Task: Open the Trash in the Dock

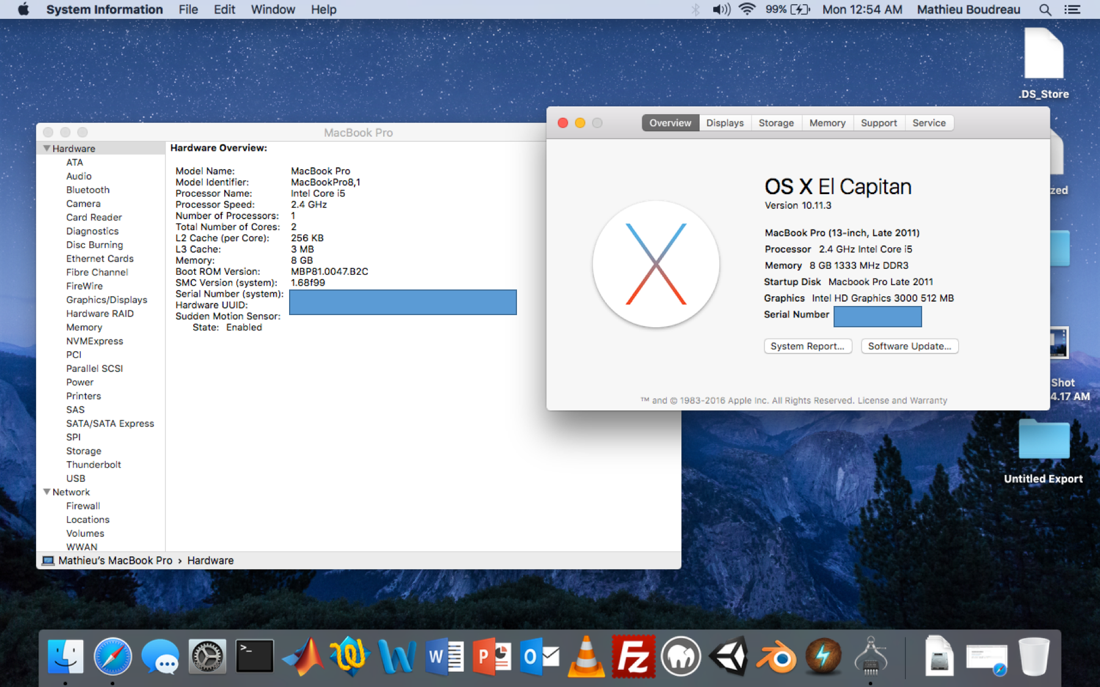Action: click(1034, 656)
